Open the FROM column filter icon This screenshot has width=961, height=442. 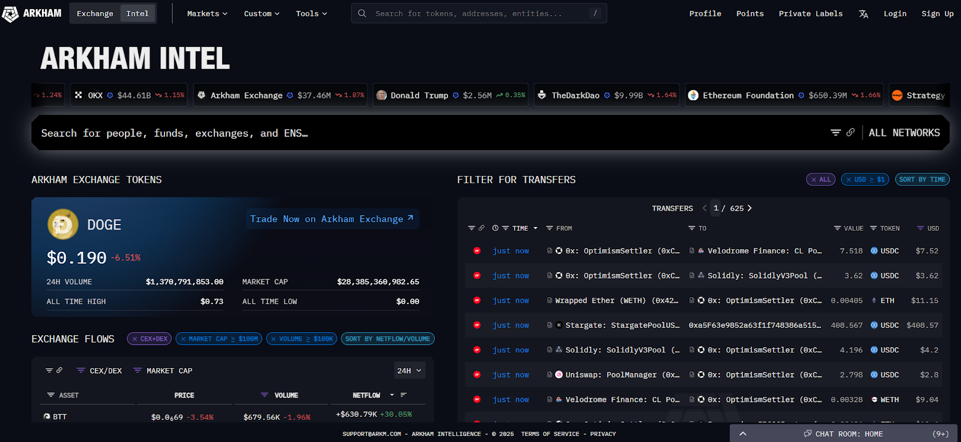click(x=550, y=228)
